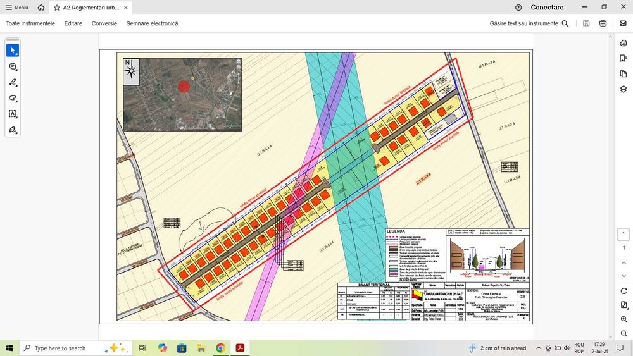Viewport: 633px width, 356px height.
Task: Open the Toate instrumentele tab
Action: pyautogui.click(x=30, y=23)
